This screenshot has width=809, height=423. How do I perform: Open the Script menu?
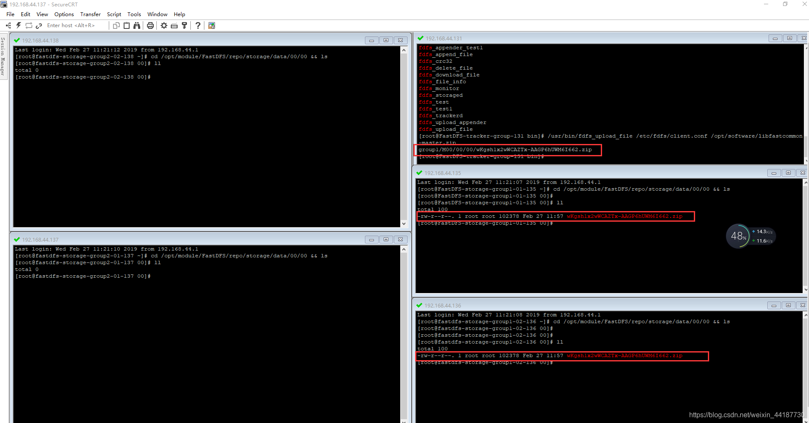click(x=114, y=14)
